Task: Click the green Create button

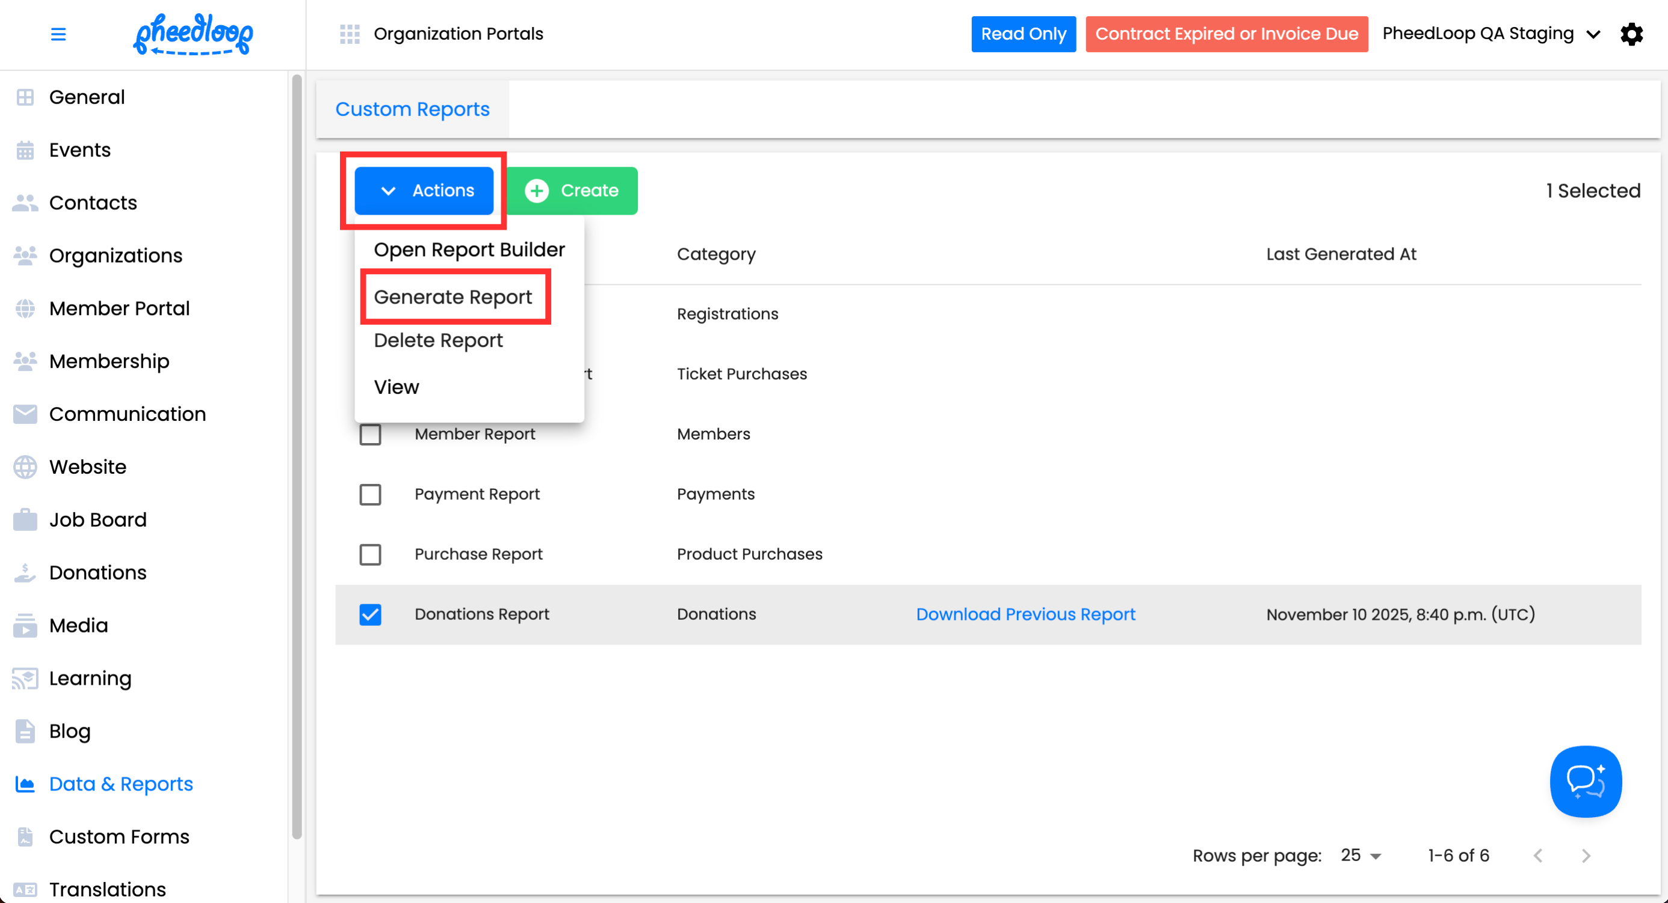Action: 572,191
